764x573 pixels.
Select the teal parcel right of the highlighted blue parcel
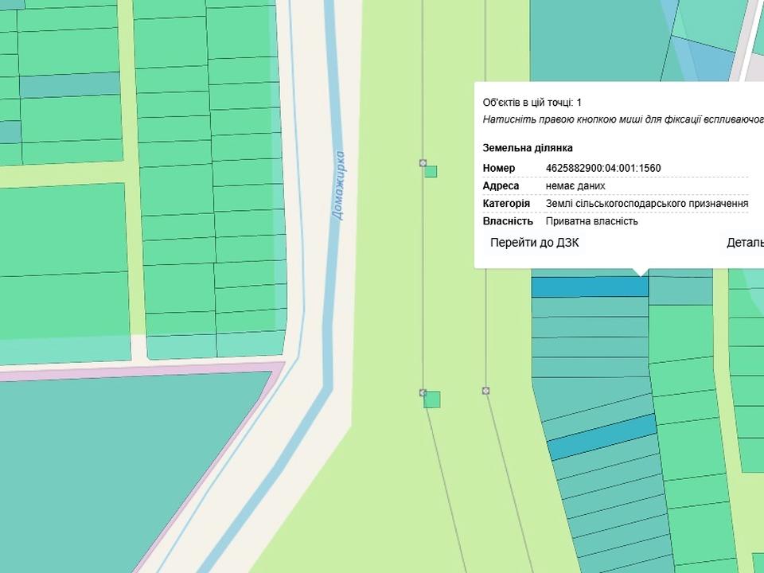(680, 290)
